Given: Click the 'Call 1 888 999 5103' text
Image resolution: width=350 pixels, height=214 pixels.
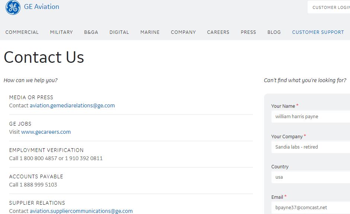Looking at the screenshot, I should pos(33,185).
